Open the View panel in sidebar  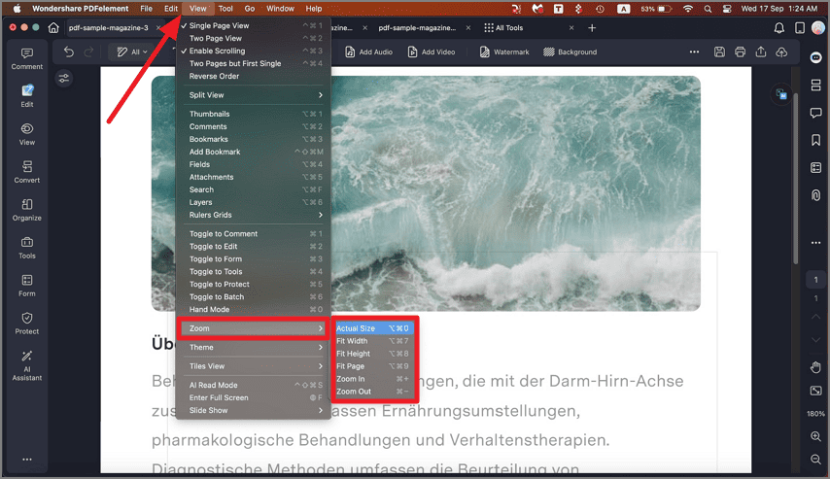(x=27, y=134)
